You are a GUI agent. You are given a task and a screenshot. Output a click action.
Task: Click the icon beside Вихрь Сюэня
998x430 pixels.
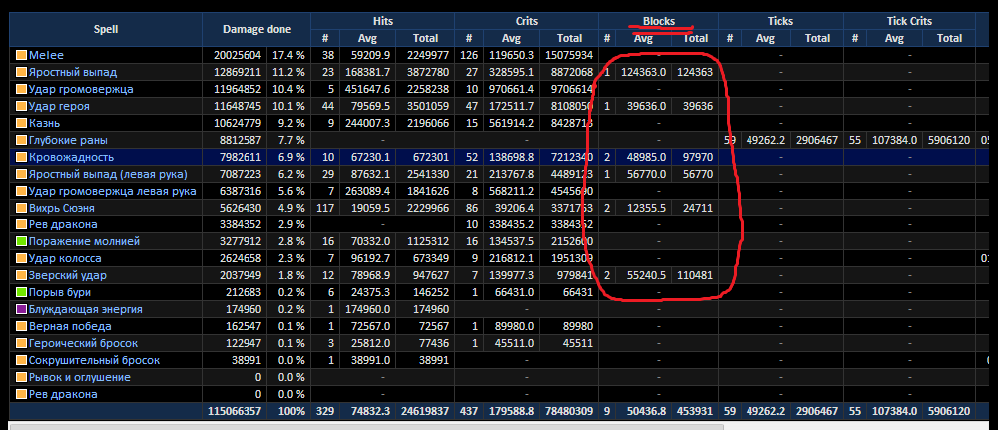coord(21,208)
